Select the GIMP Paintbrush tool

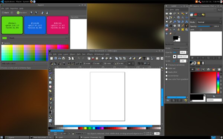point(187,26)
